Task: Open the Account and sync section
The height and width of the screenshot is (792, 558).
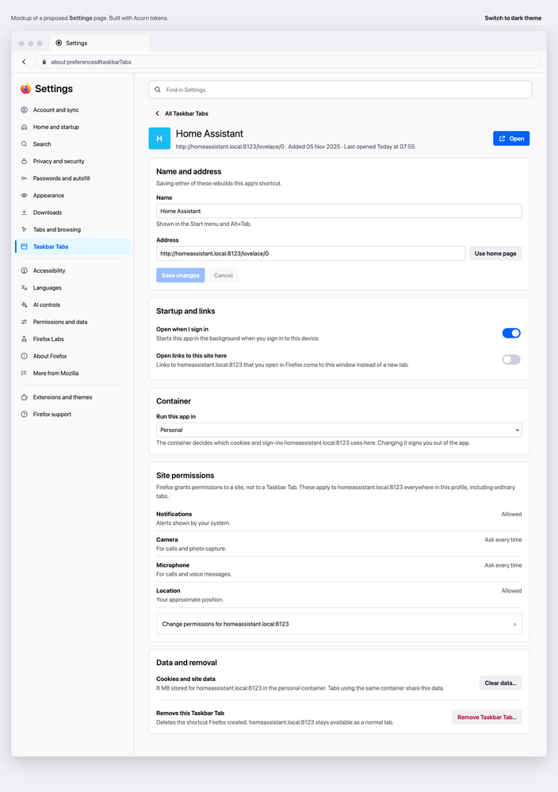Action: [72, 109]
